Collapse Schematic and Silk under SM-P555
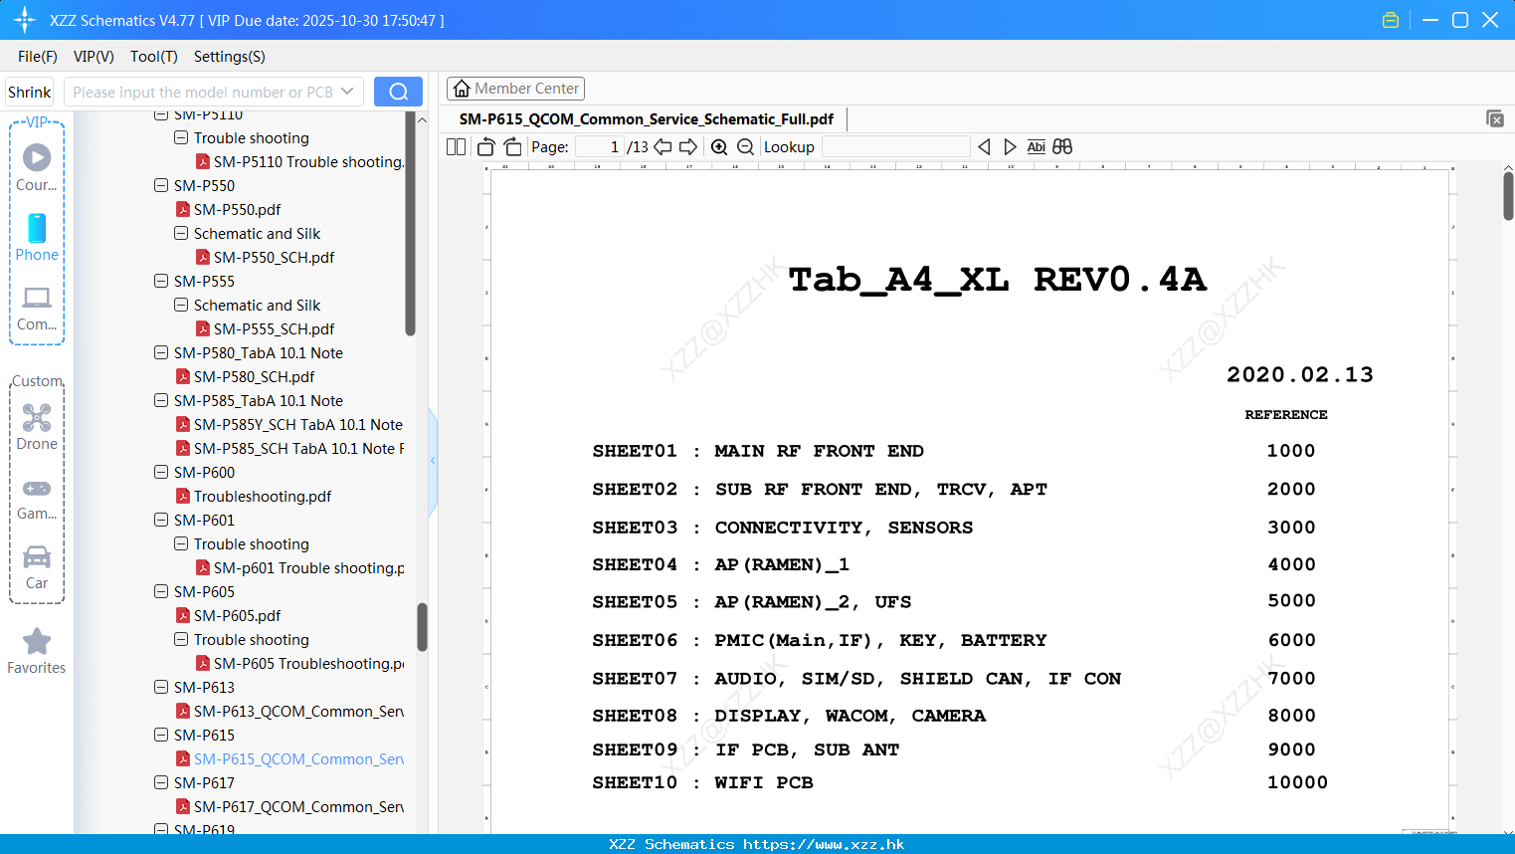This screenshot has height=854, width=1515. coord(181,305)
